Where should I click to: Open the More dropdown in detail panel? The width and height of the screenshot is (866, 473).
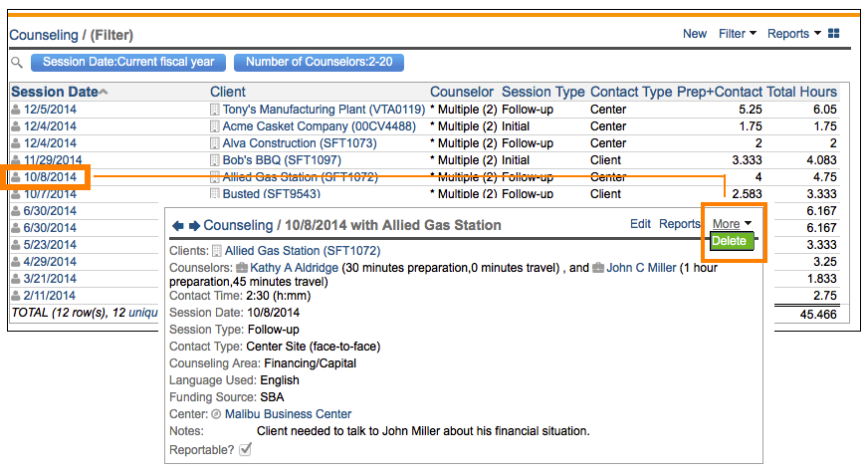pyautogui.click(x=732, y=224)
